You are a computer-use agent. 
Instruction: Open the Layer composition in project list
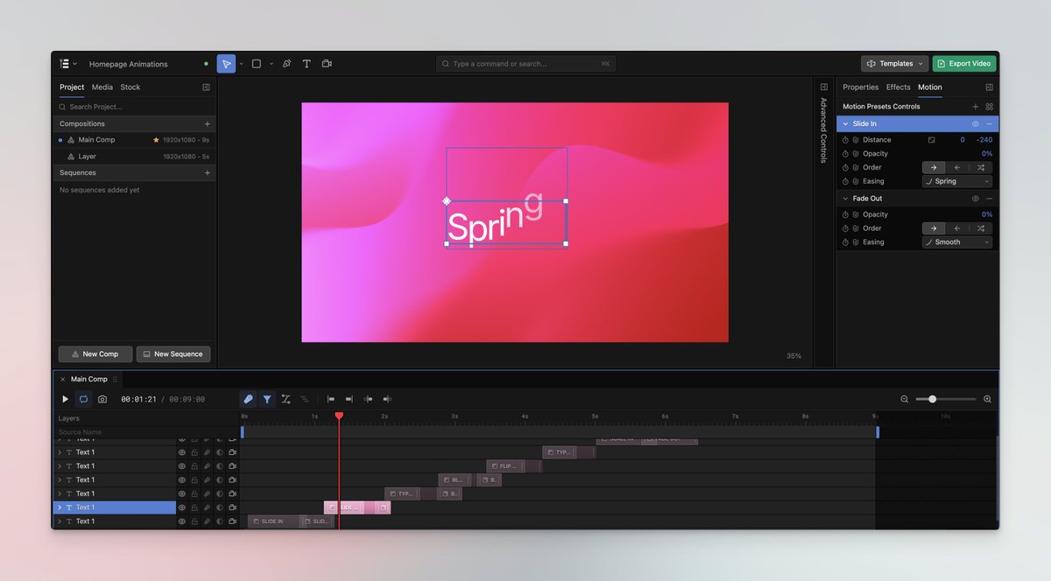point(134,157)
